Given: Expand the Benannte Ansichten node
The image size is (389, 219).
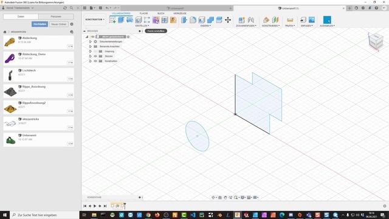Looking at the screenshot, I should point(91,46).
